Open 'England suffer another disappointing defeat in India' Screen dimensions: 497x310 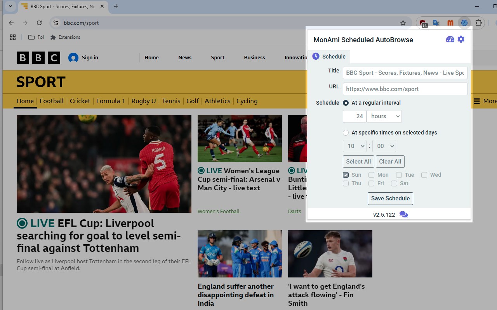click(236, 295)
